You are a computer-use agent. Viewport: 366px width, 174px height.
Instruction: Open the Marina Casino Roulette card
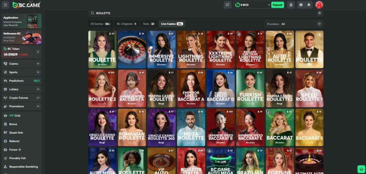coord(161,88)
